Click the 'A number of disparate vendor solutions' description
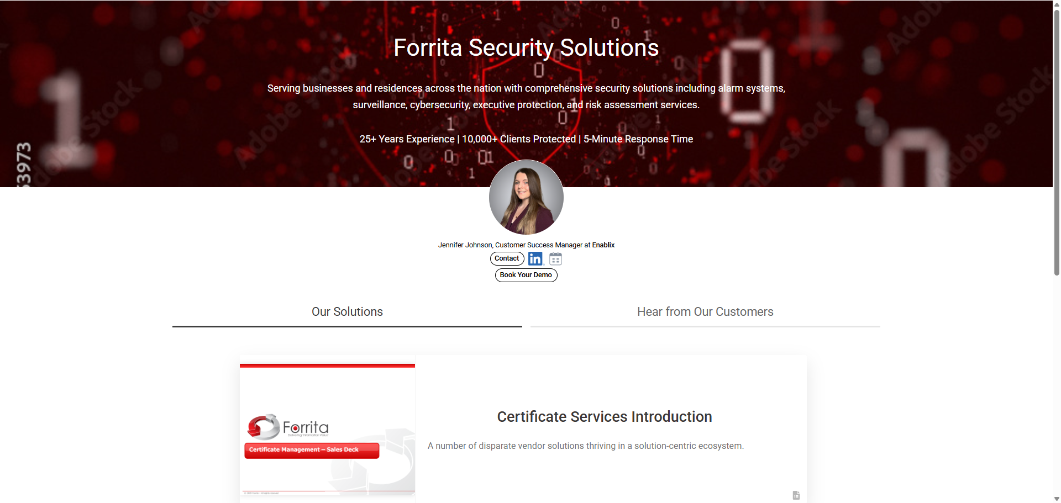 pos(586,446)
